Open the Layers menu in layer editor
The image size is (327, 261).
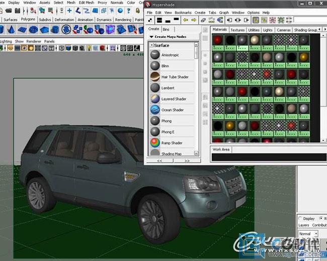[x=304, y=225]
